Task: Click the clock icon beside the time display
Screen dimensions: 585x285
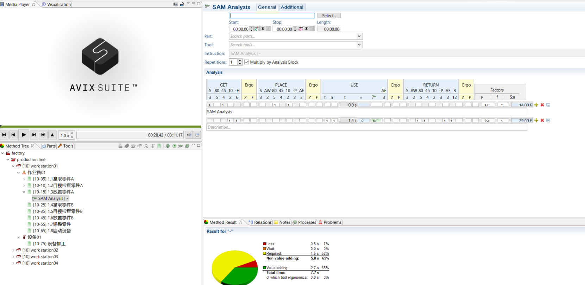Action: click(x=197, y=135)
